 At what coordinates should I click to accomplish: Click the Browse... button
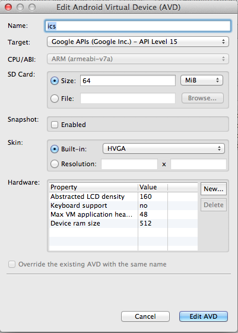tap(202, 98)
